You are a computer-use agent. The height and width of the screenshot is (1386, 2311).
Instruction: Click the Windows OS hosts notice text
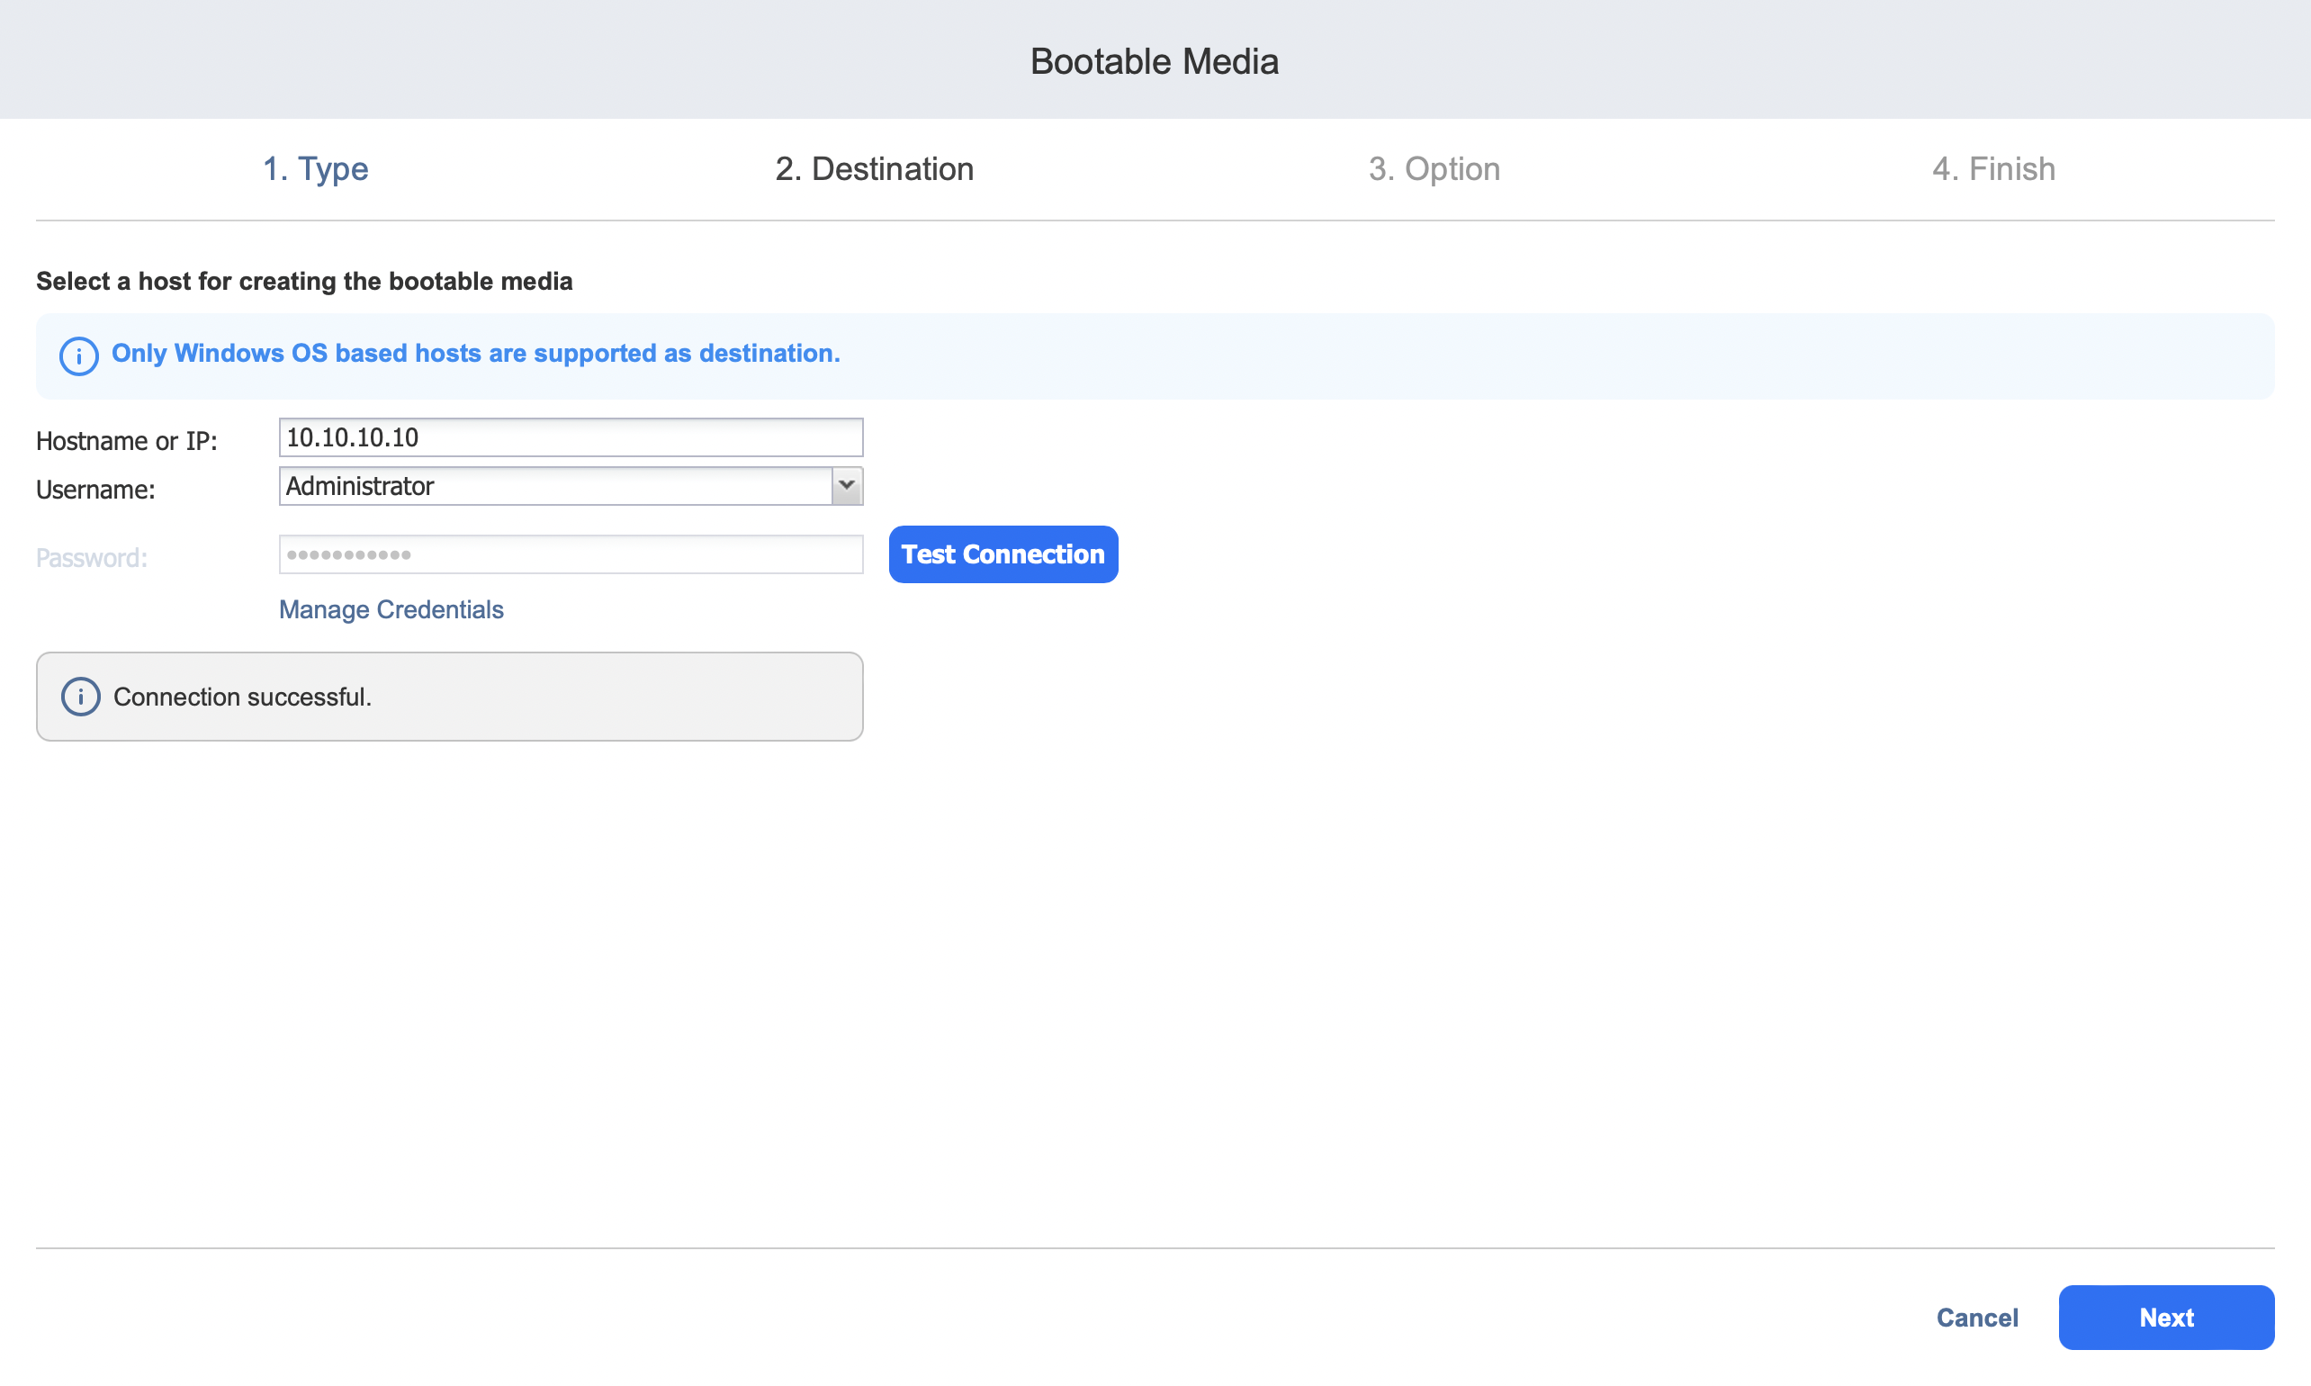click(x=475, y=354)
